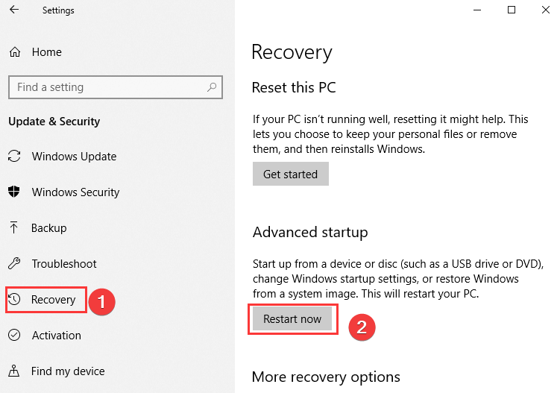560x393 pixels.
Task: Click the Backup upward arrow icon
Action: (14, 227)
